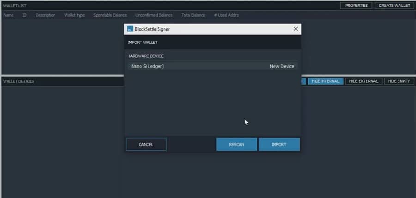Toggle the HIDE EMPTY filter
Screen dimensions: 416x198
[398, 81]
